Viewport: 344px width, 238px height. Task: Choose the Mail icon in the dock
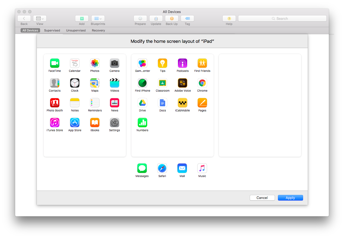coord(182,168)
